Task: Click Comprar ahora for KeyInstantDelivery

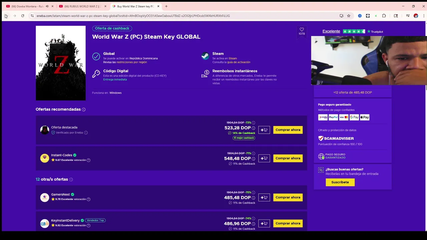Action: [288, 223]
